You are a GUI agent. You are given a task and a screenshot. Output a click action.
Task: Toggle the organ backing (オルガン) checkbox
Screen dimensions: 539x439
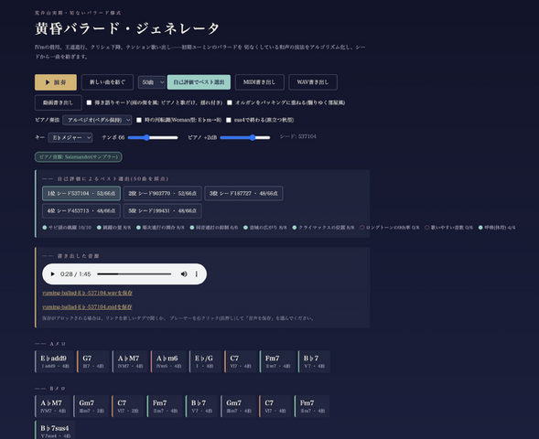click(x=230, y=102)
